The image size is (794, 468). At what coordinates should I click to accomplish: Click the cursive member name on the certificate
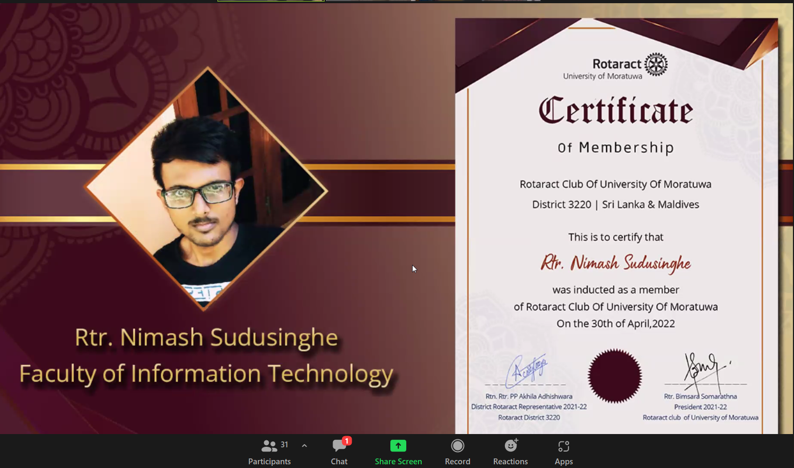click(x=616, y=263)
